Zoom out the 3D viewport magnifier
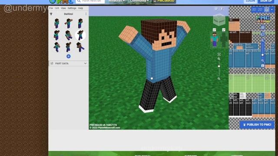Viewport: 278px width, 156px height. click(x=219, y=78)
